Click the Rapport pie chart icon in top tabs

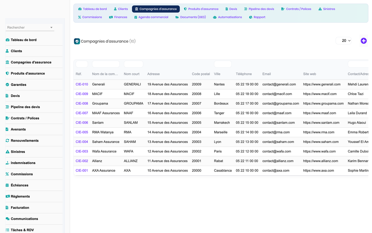(250, 17)
